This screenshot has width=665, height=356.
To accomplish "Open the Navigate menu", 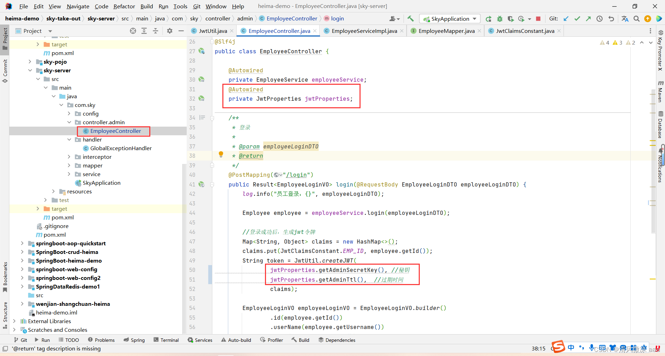I will coord(78,6).
